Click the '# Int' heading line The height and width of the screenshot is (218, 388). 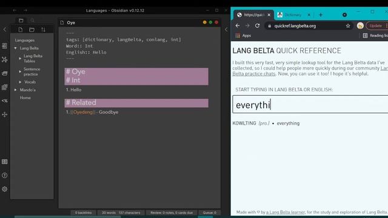(136, 81)
